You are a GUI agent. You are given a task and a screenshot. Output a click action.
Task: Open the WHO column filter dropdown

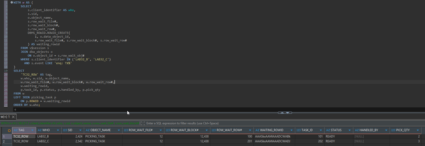[58, 130]
